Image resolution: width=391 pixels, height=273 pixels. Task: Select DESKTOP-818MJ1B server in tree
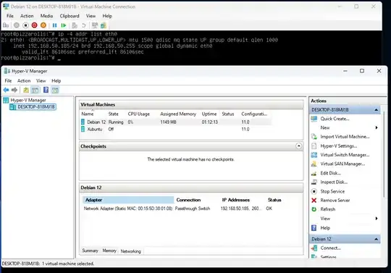36,107
